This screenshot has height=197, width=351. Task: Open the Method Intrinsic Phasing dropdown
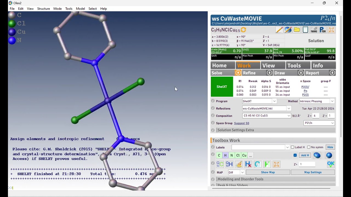(332, 101)
